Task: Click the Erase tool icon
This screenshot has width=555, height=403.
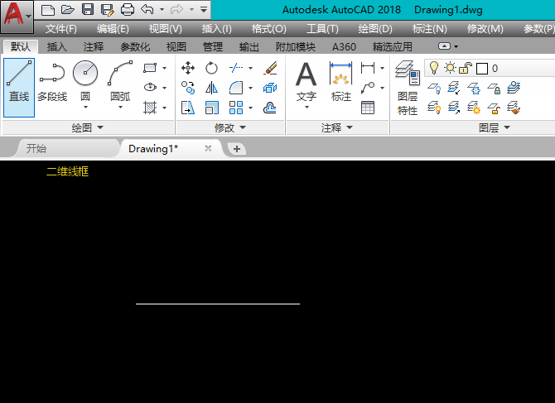Action: tap(270, 68)
